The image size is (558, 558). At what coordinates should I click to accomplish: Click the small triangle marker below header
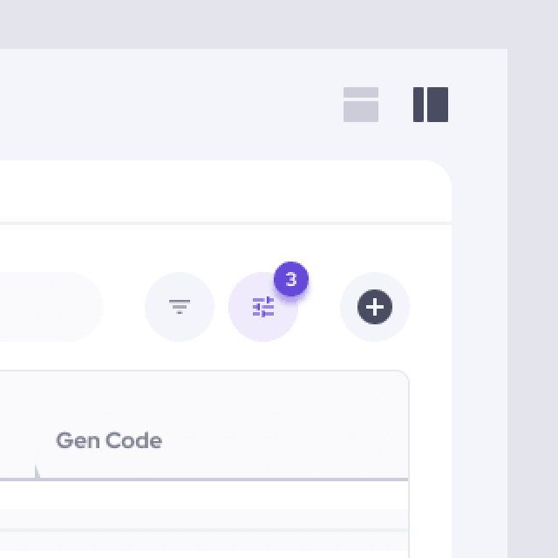(x=37, y=472)
